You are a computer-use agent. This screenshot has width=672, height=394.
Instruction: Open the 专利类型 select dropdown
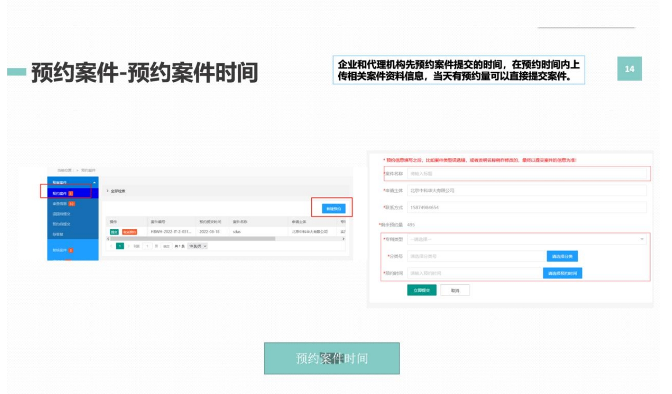527,239
